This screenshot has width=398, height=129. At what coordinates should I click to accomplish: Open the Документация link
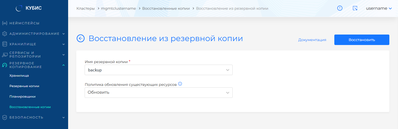click(x=312, y=40)
